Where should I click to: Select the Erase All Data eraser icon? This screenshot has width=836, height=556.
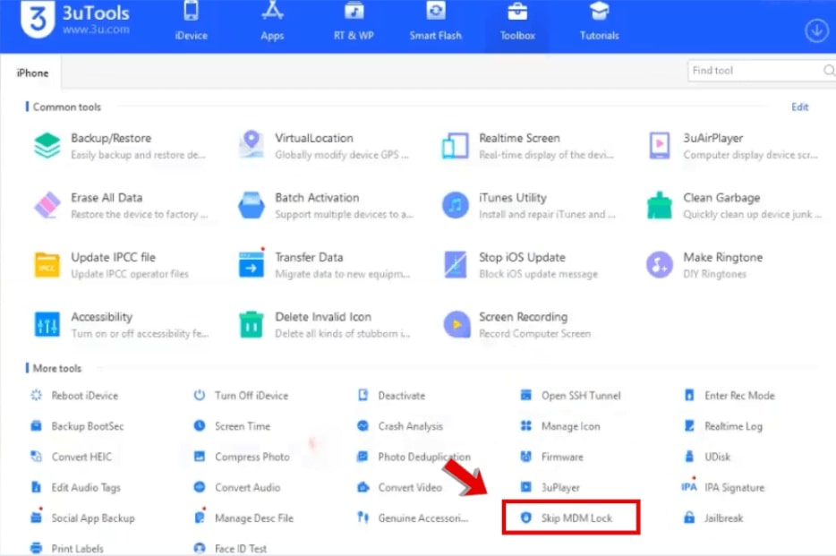(x=47, y=205)
